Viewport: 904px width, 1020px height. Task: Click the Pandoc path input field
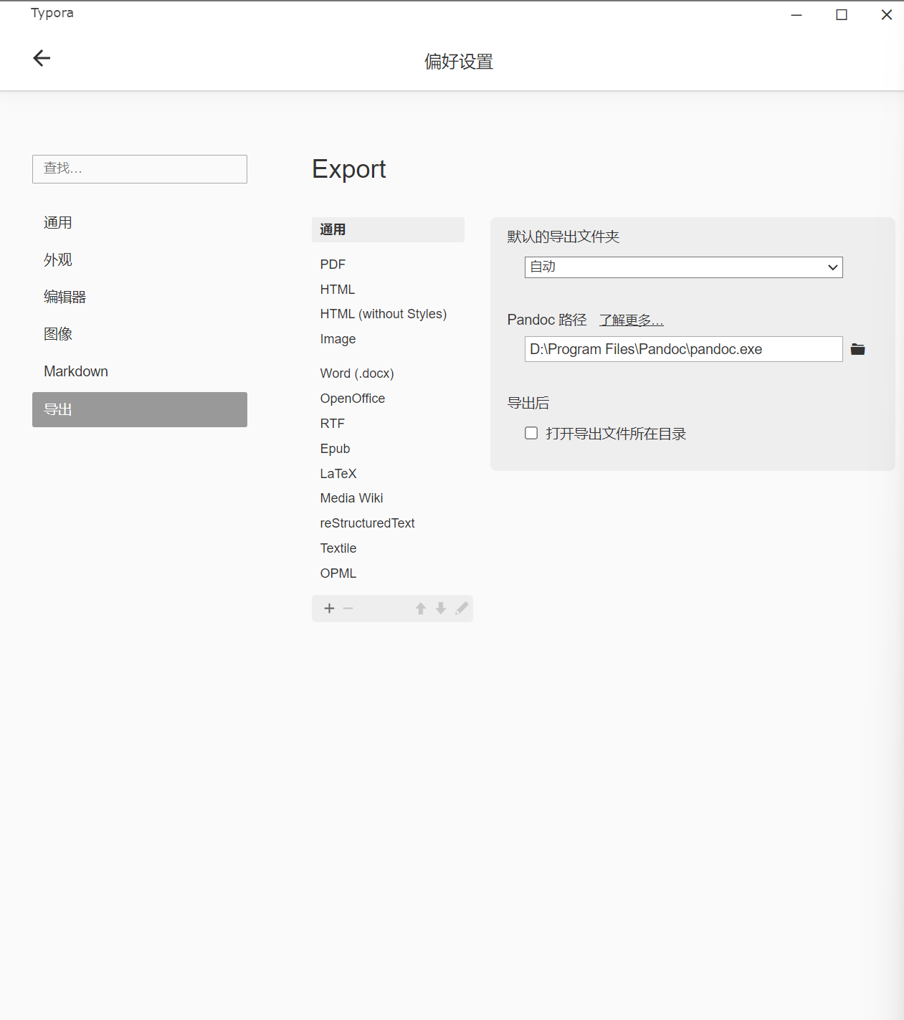tap(683, 349)
